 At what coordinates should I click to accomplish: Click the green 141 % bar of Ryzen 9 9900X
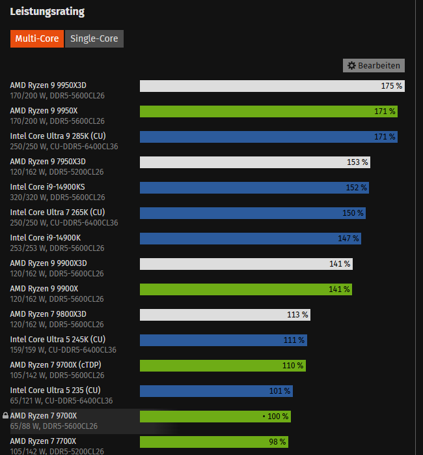tap(246, 289)
